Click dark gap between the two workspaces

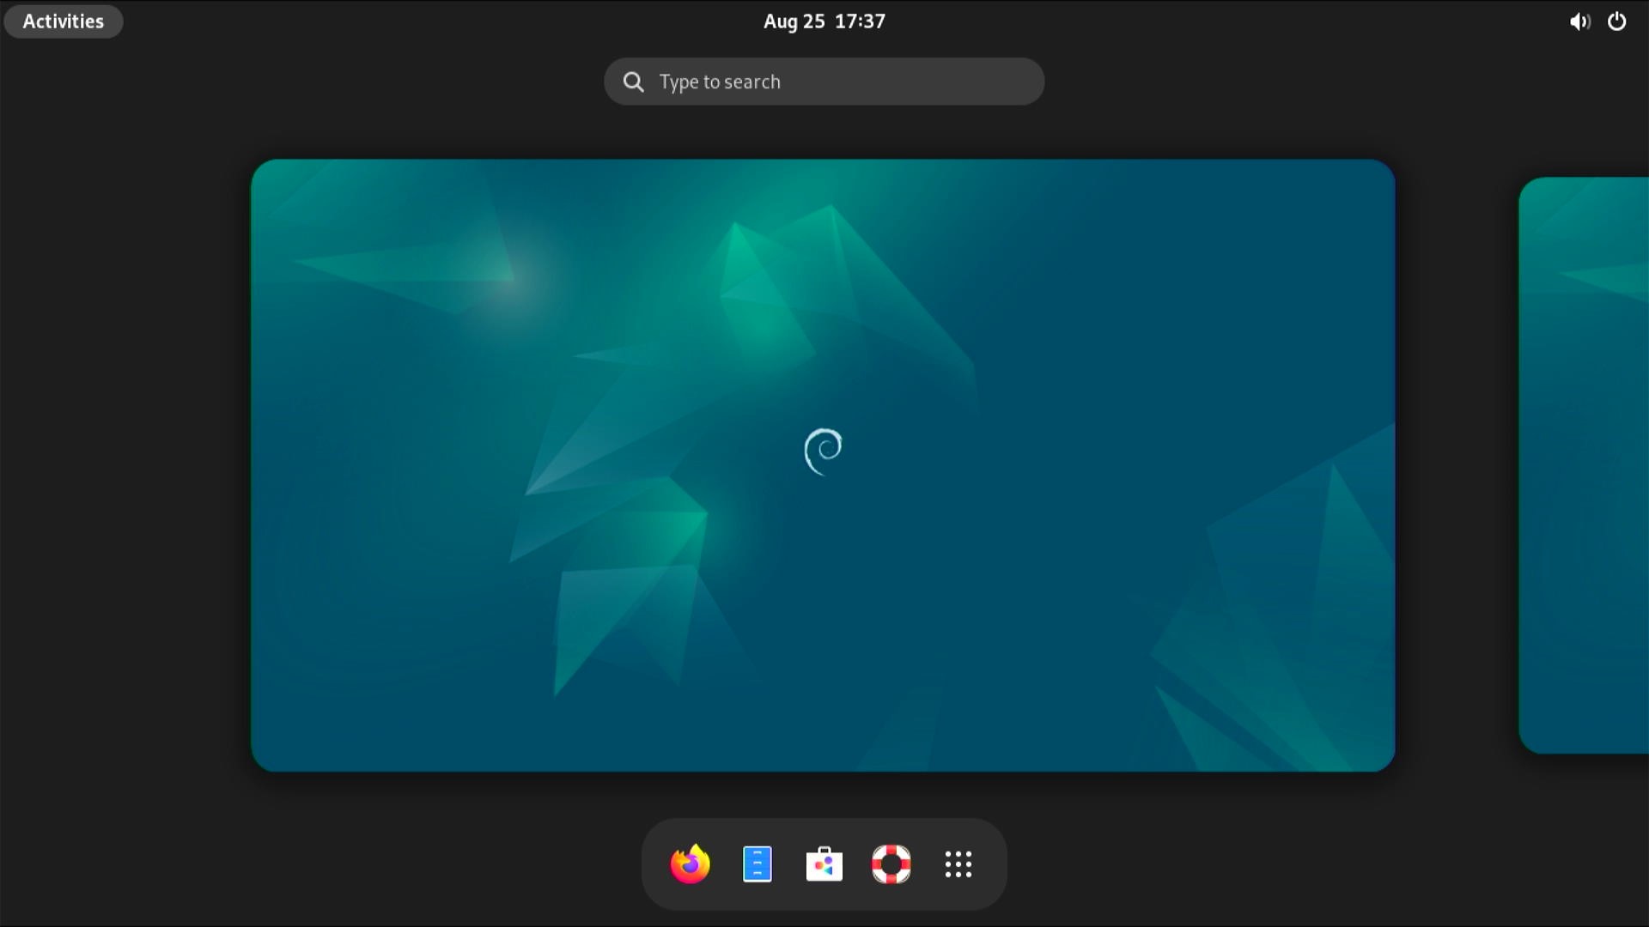point(1457,463)
